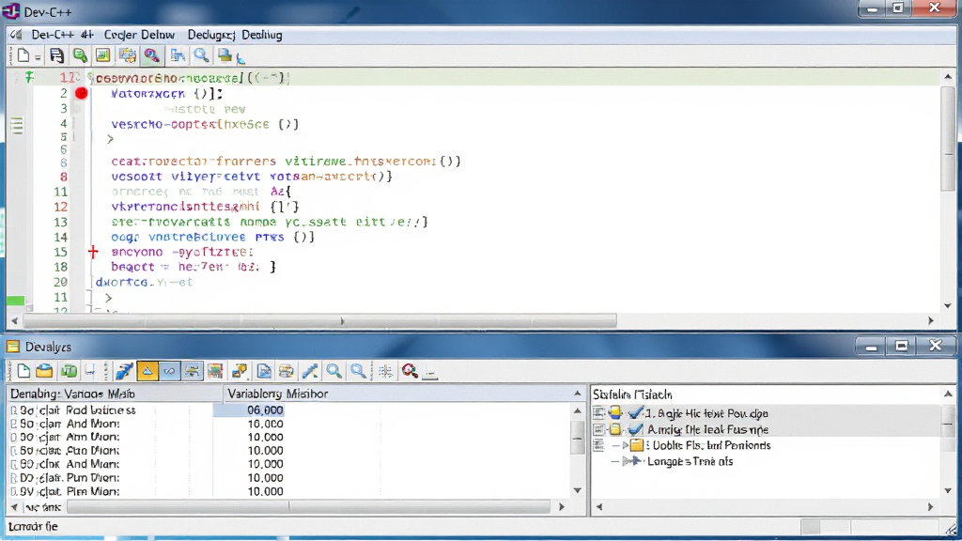Click the small blue bracket icon in Devalyzs toolbar

[90, 370]
